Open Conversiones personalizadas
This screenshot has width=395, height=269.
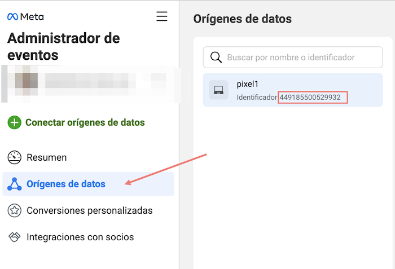coord(89,210)
